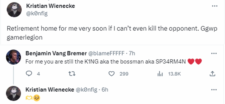Viewport: 225px width, 104px height.
Task: Open the 7h timestamp on Benjamin's reply
Action: [132, 53]
